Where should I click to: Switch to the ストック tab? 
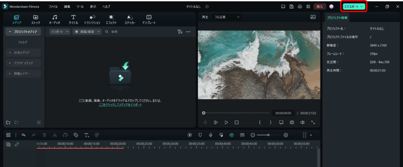pyautogui.click(x=35, y=19)
